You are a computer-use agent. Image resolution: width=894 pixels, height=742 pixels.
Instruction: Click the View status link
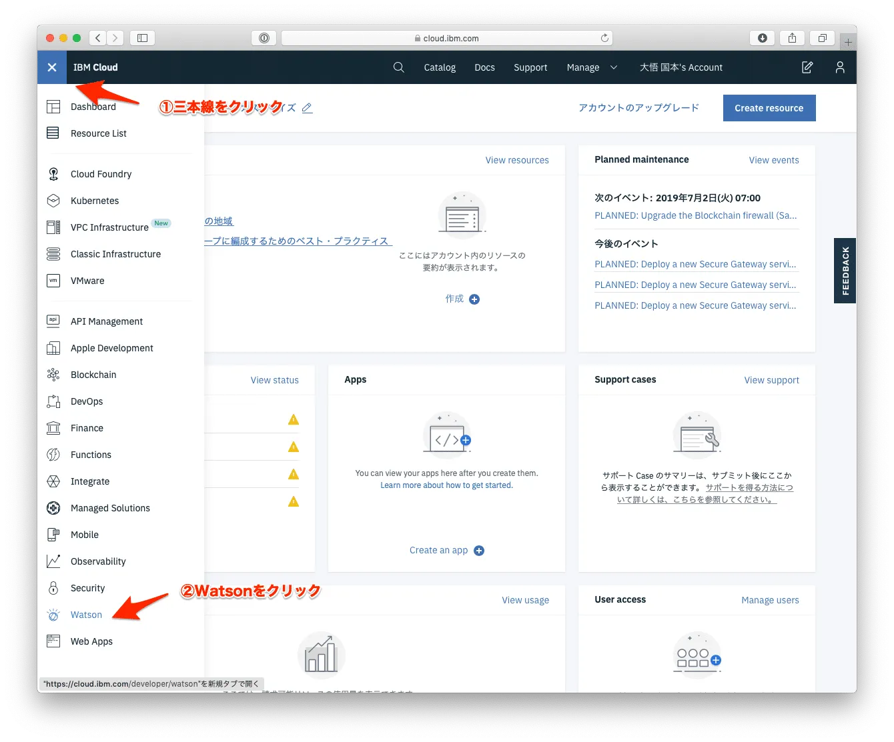click(275, 380)
